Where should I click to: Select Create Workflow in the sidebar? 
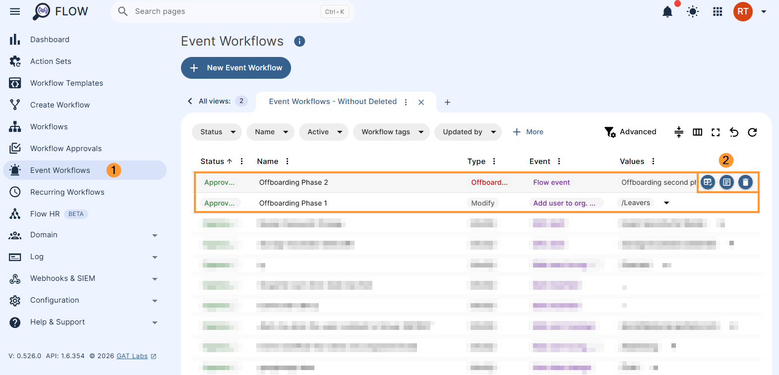tap(85, 105)
